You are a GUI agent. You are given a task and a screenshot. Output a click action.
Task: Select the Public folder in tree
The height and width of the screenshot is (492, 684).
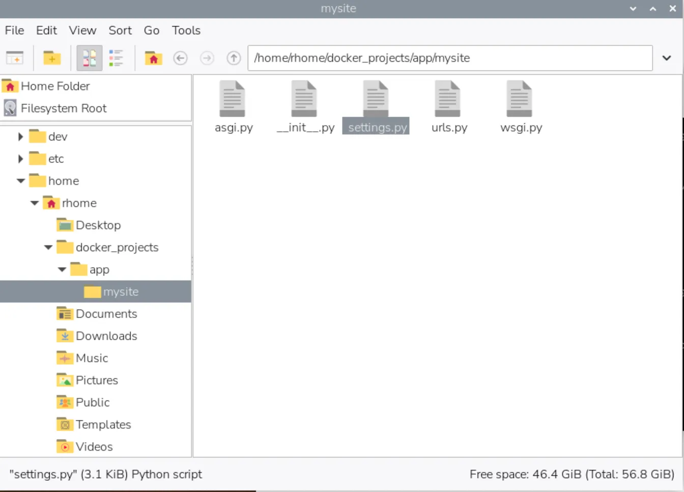click(83, 402)
